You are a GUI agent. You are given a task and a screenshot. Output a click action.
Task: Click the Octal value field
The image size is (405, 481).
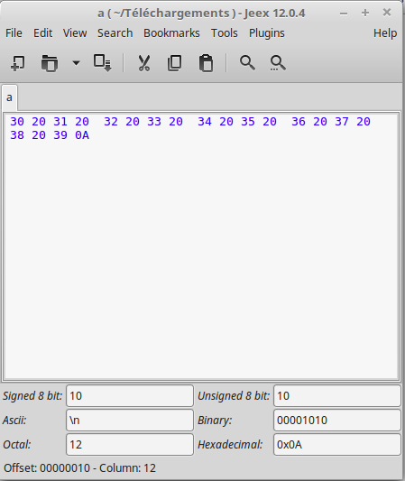(130, 445)
